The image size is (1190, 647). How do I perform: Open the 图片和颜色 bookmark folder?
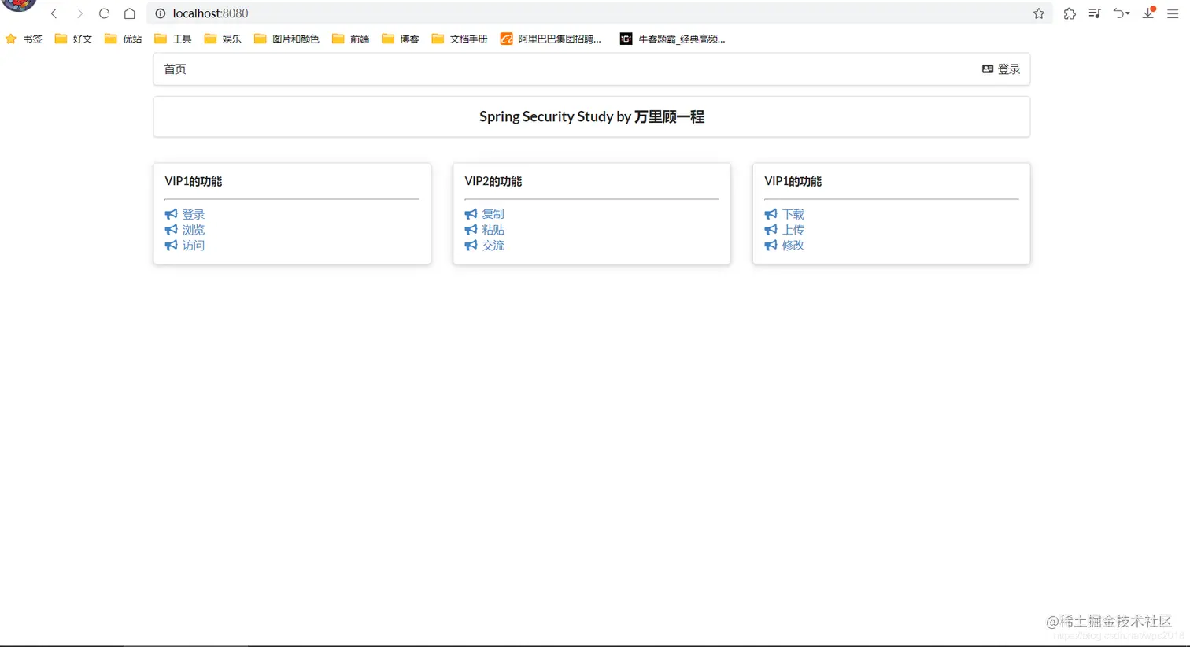point(286,39)
